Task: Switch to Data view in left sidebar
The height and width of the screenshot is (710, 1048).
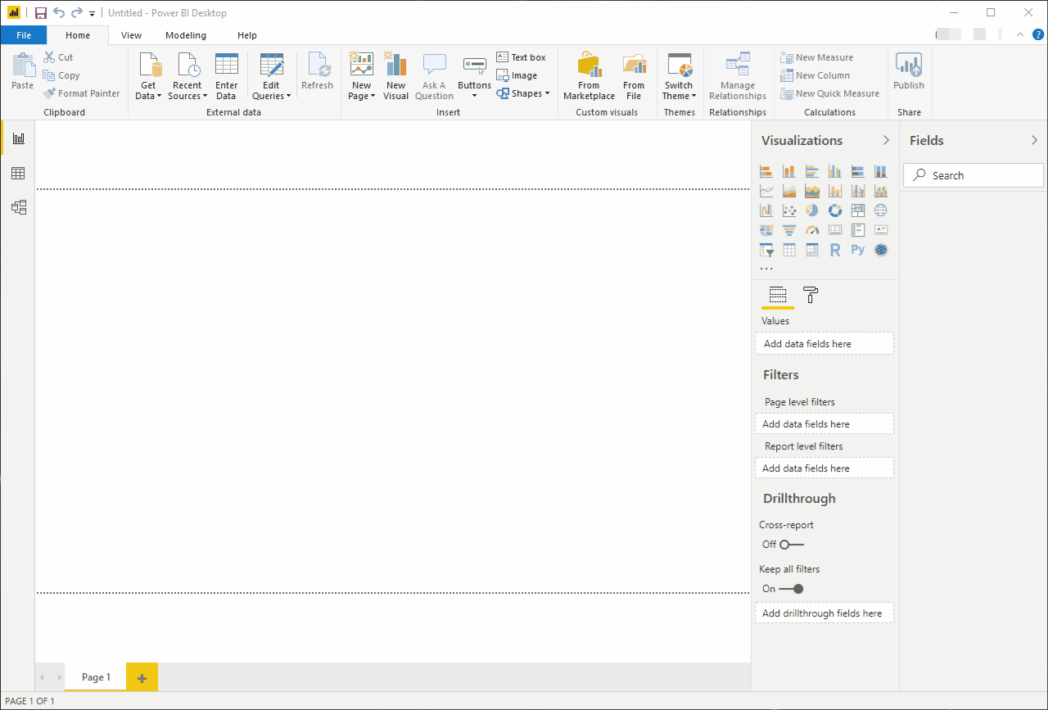Action: click(x=18, y=174)
